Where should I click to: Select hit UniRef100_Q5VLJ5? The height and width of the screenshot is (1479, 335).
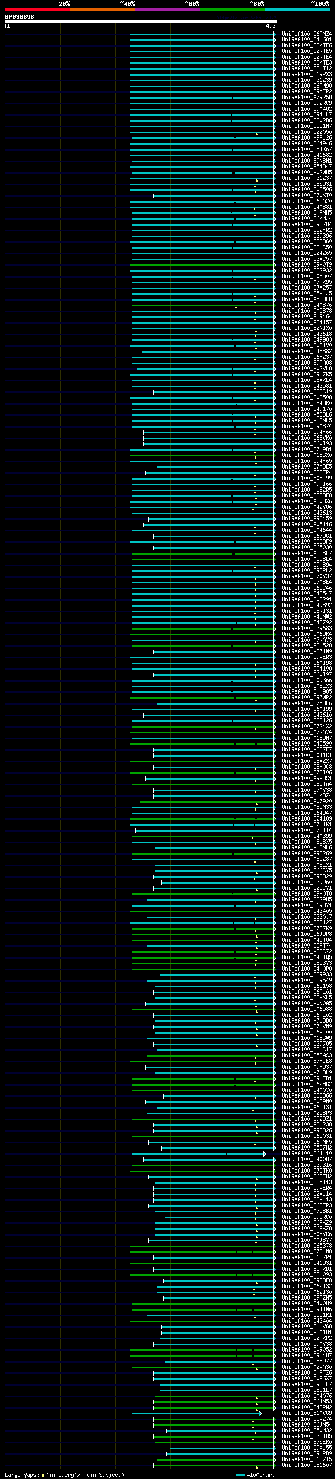click(x=307, y=293)
